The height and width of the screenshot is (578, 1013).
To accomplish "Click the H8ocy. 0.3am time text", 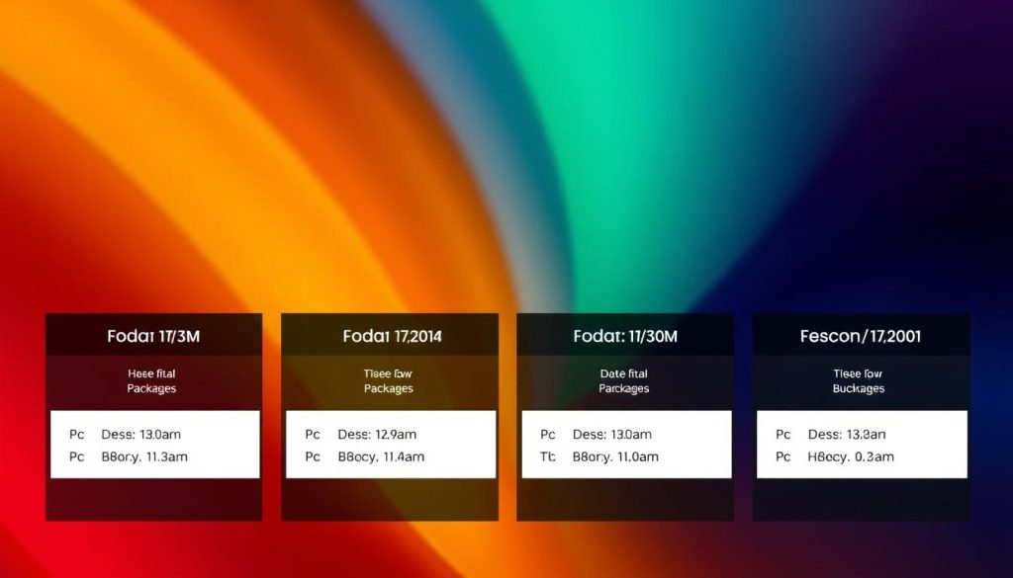I will 851,456.
